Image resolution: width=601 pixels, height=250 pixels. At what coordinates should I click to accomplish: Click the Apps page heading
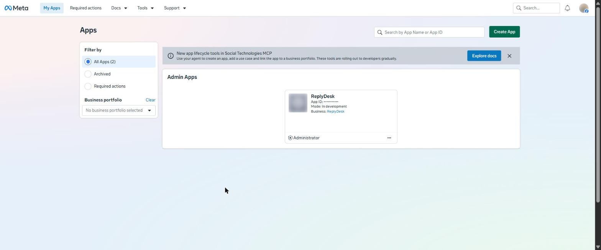pyautogui.click(x=88, y=30)
